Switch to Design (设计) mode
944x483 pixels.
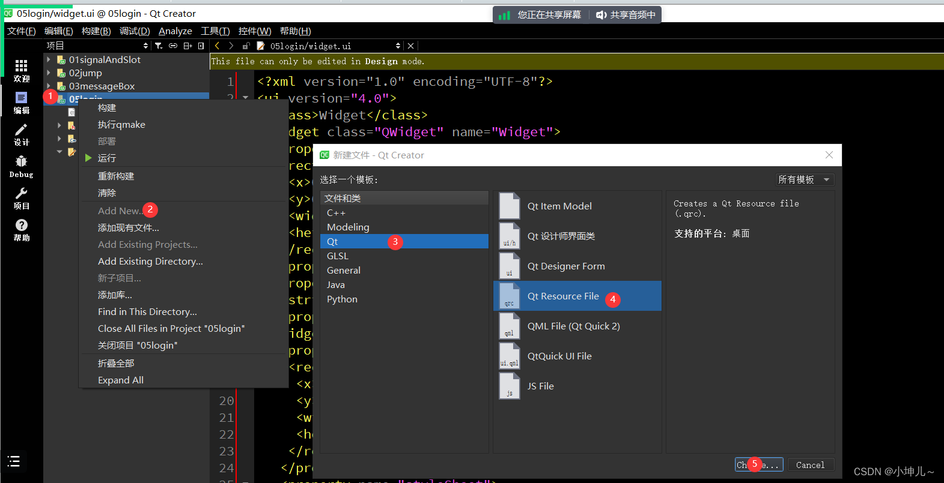[22, 134]
